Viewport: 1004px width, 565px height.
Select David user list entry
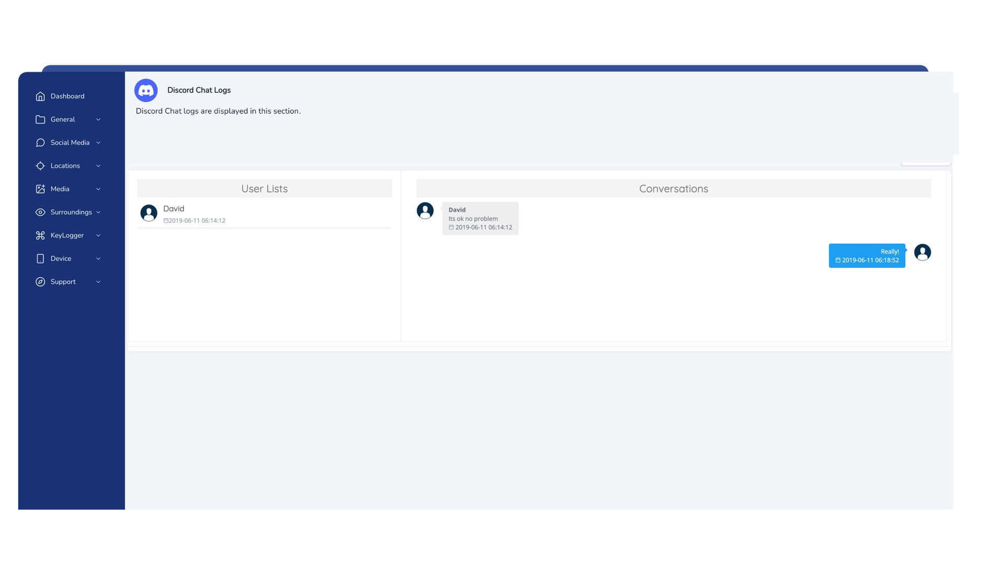265,213
